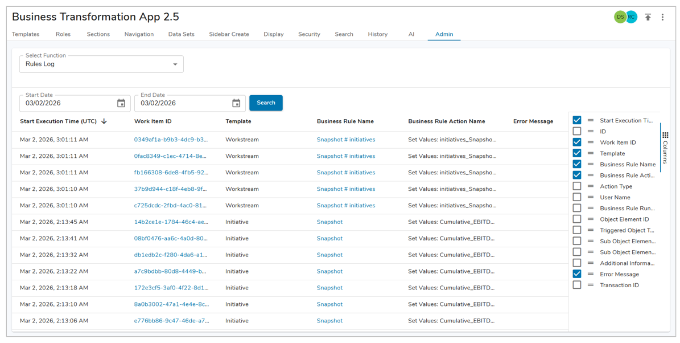Open the Start Date calendar picker
The image size is (680, 343).
coord(121,103)
